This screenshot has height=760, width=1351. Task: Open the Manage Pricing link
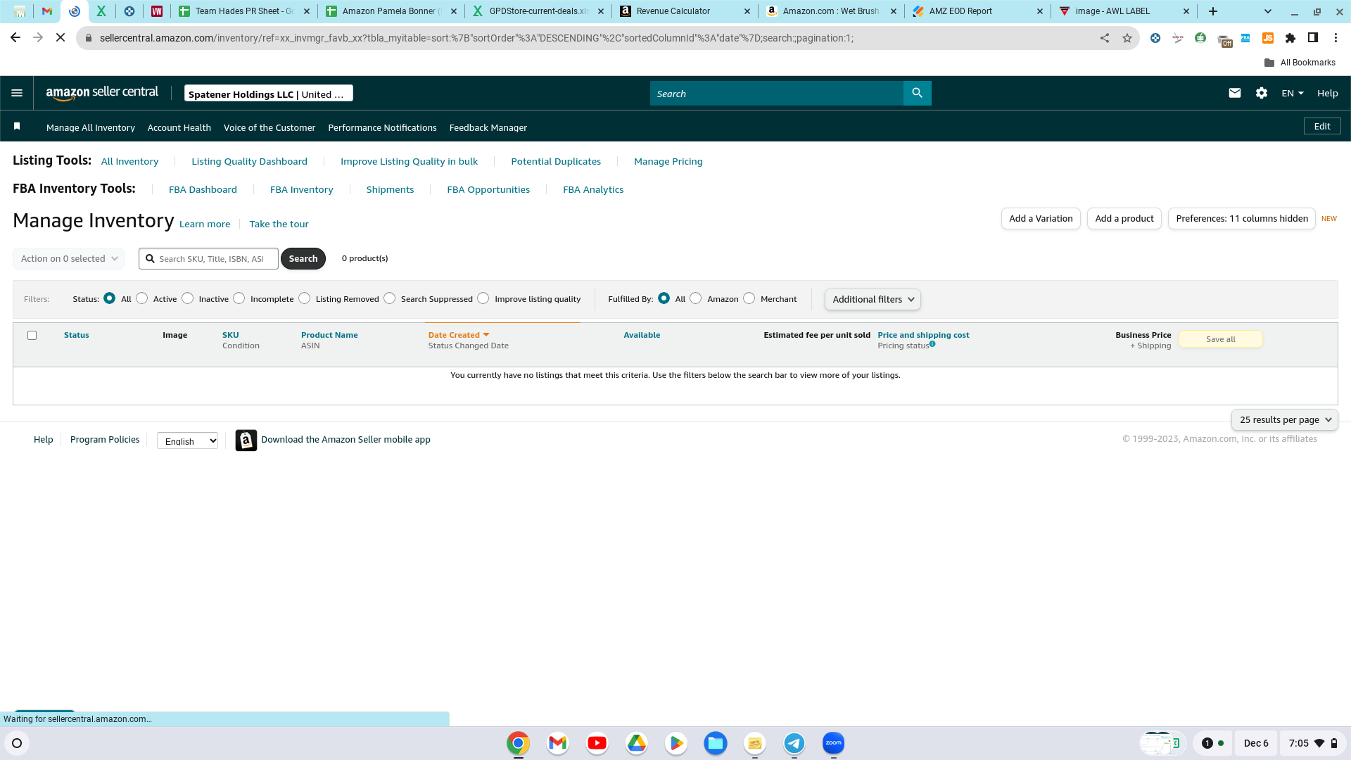[668, 161]
